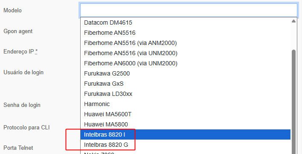
Task: Click the Senha de login label
Action: click(22, 105)
